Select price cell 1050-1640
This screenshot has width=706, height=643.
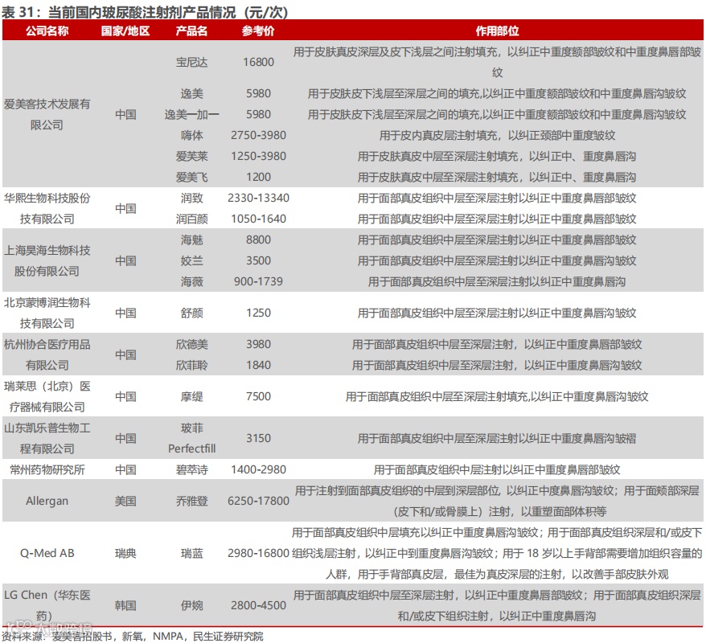coord(258,219)
